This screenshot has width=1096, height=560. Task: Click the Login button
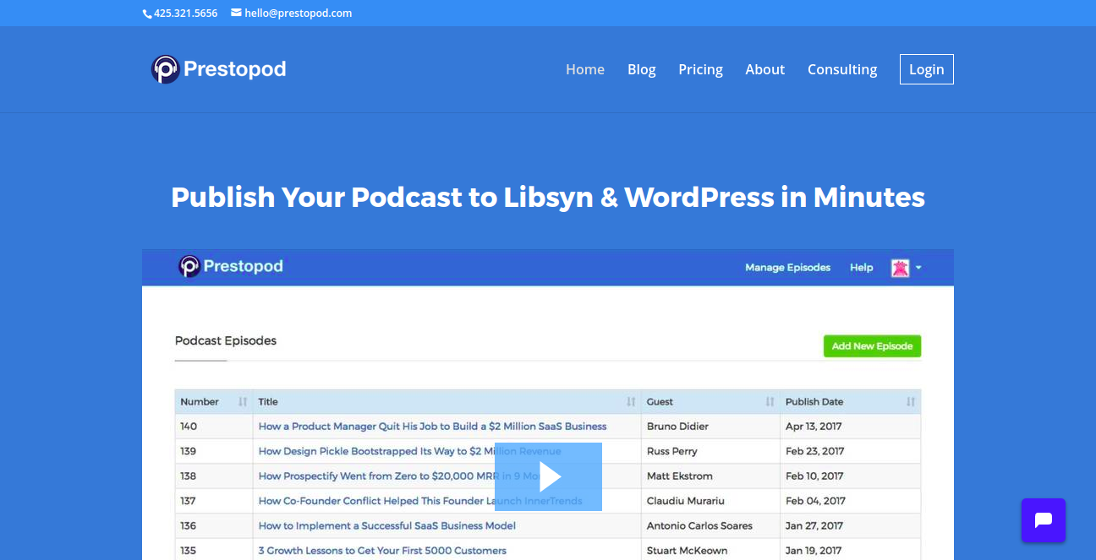point(926,69)
